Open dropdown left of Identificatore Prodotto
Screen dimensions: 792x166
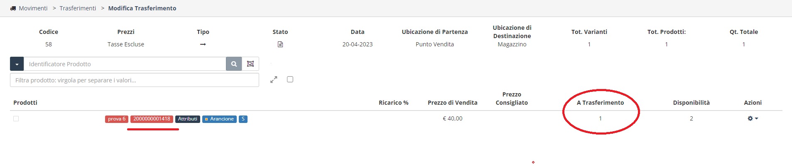pyautogui.click(x=17, y=64)
